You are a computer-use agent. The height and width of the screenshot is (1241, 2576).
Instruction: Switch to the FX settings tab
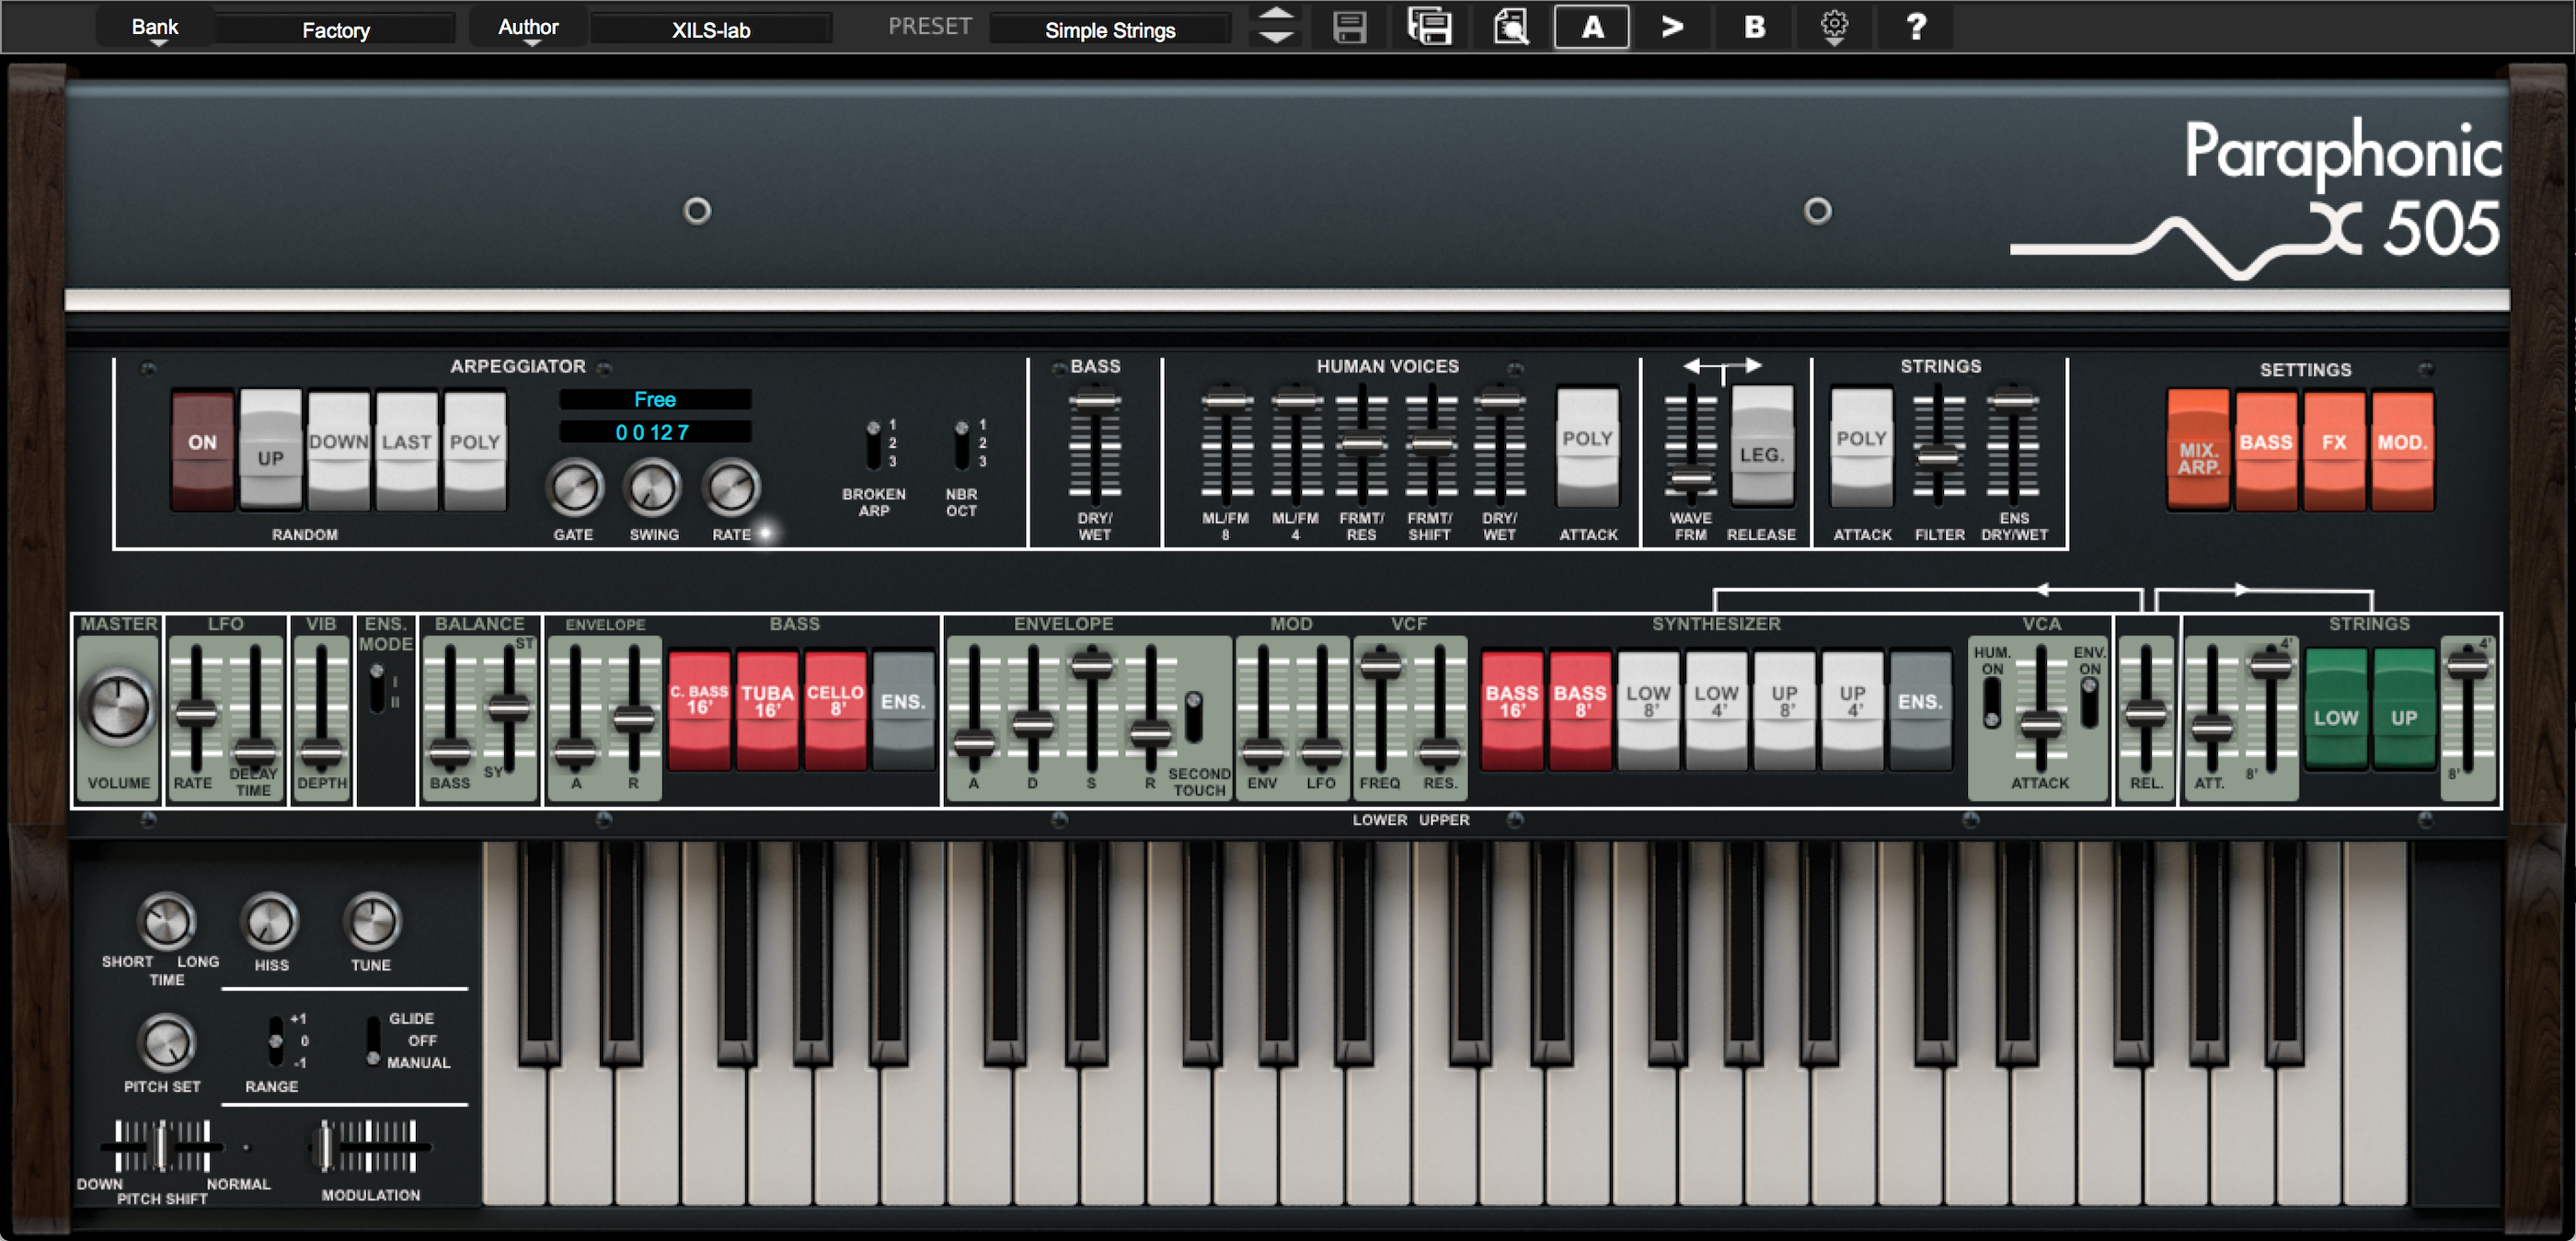[2335, 443]
